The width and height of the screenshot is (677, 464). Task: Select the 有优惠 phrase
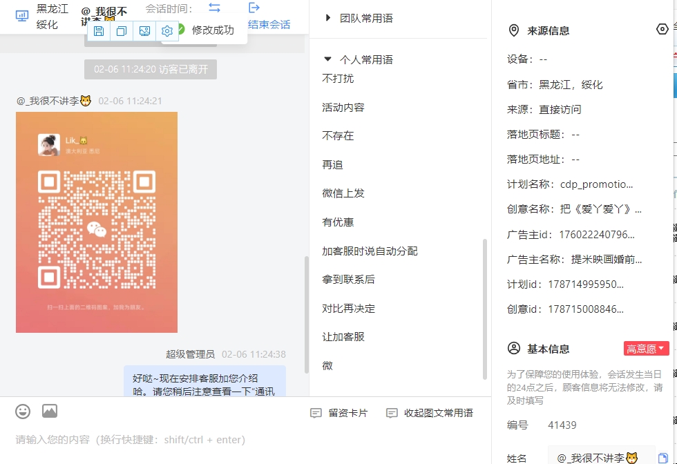pyautogui.click(x=338, y=222)
